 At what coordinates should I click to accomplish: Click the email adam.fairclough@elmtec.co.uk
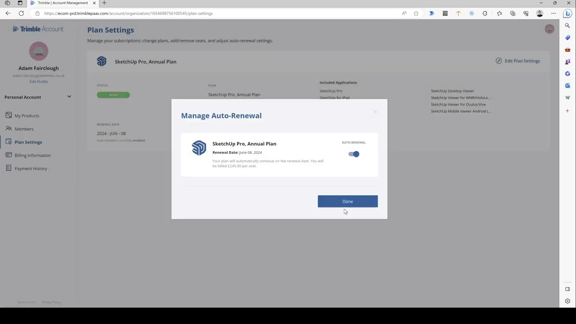[x=39, y=76]
